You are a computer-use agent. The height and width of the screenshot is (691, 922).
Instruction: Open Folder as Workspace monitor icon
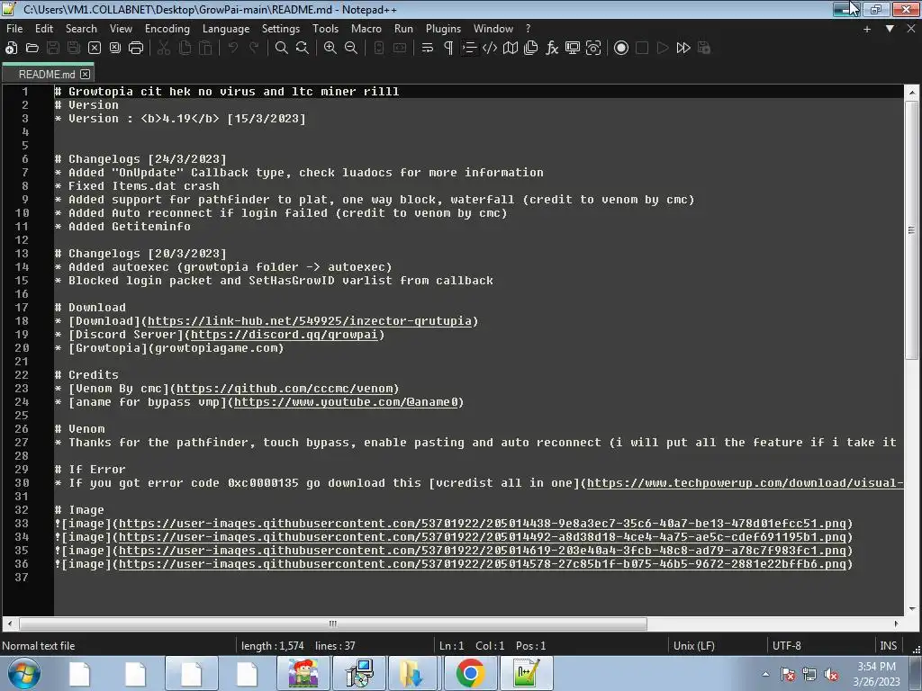point(572,49)
